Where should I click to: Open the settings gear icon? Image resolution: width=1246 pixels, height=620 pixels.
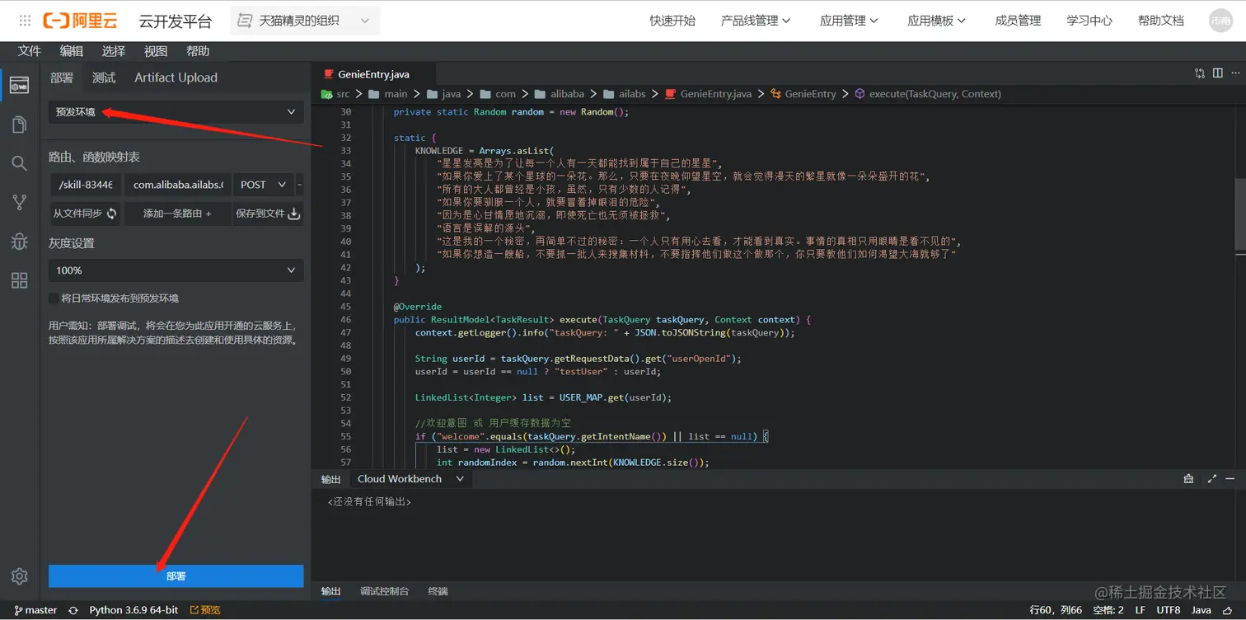tap(20, 576)
